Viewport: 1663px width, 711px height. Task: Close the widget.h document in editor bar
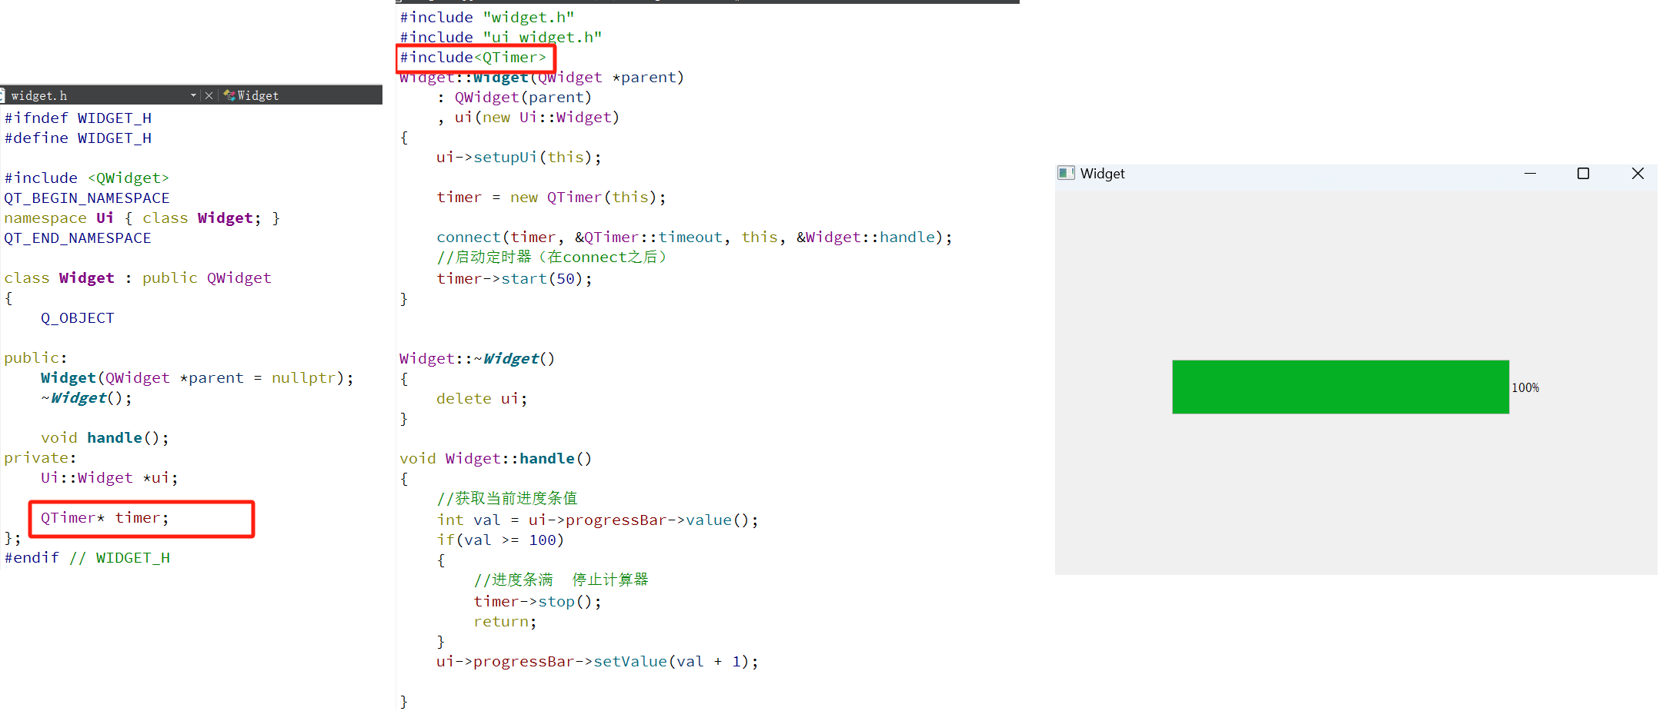209,95
